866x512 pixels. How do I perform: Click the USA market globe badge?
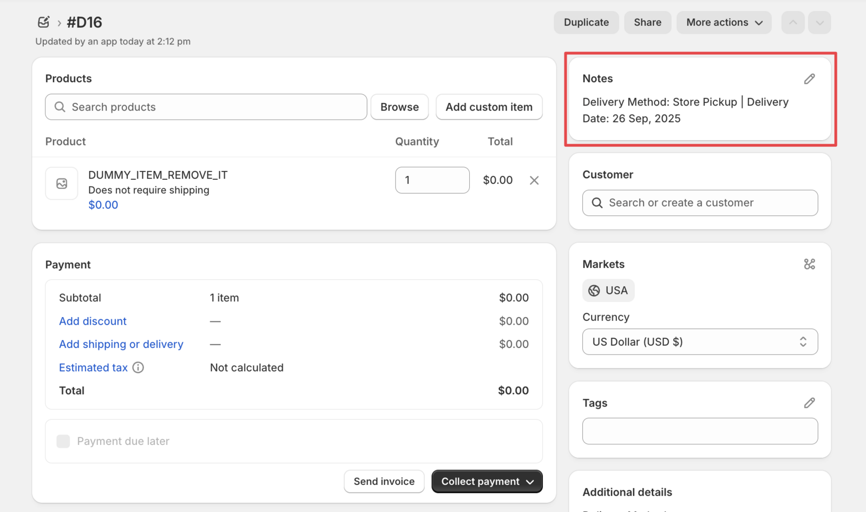click(608, 291)
